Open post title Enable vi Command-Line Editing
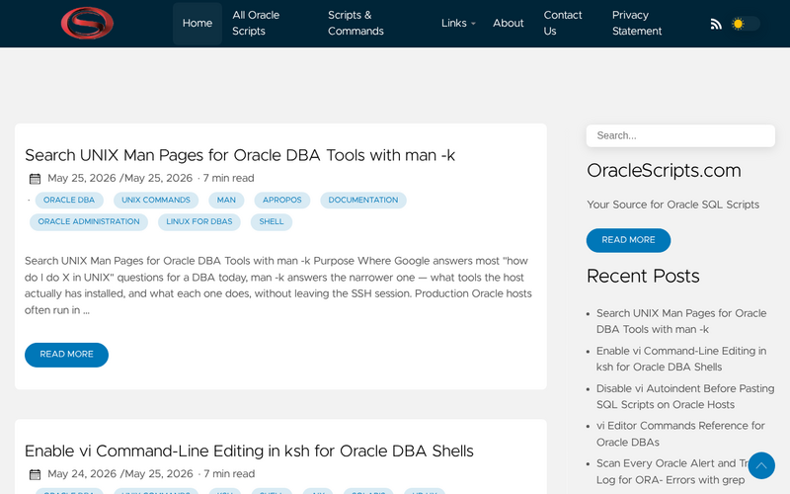This screenshot has height=494, width=790. coord(249,451)
